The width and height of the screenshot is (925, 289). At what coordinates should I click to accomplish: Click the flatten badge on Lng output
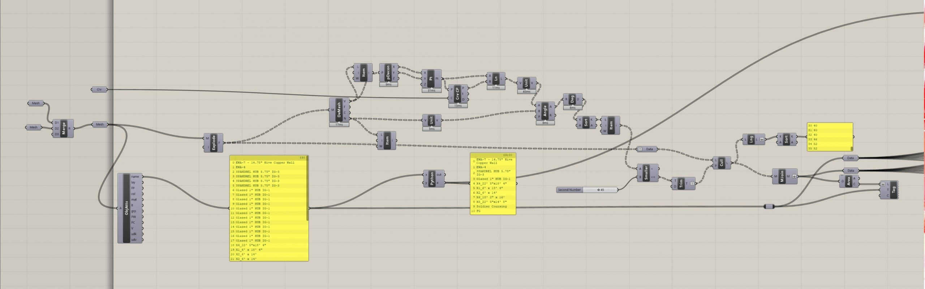click(762, 139)
